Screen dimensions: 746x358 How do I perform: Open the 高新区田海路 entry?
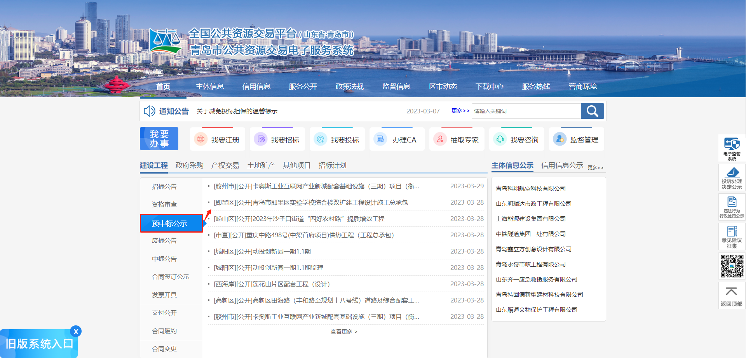[316, 301]
